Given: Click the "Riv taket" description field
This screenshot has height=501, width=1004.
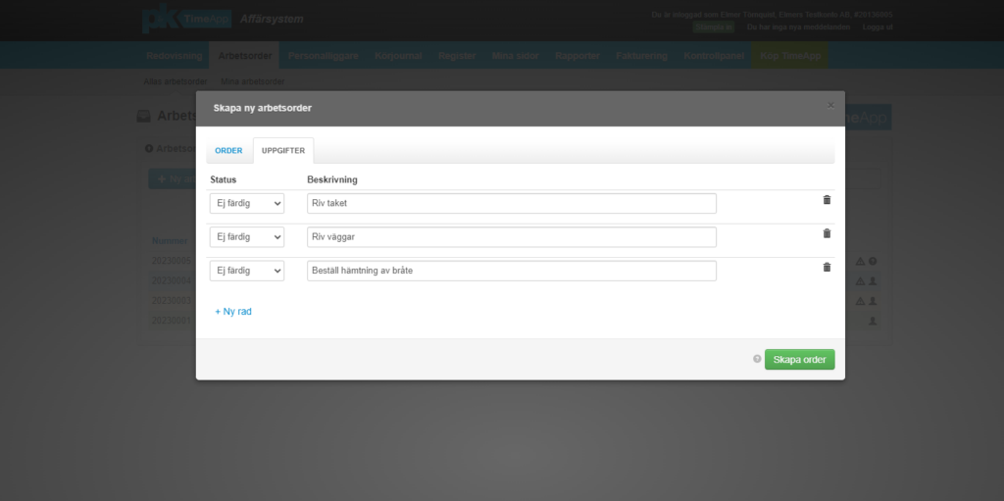Looking at the screenshot, I should coord(511,203).
